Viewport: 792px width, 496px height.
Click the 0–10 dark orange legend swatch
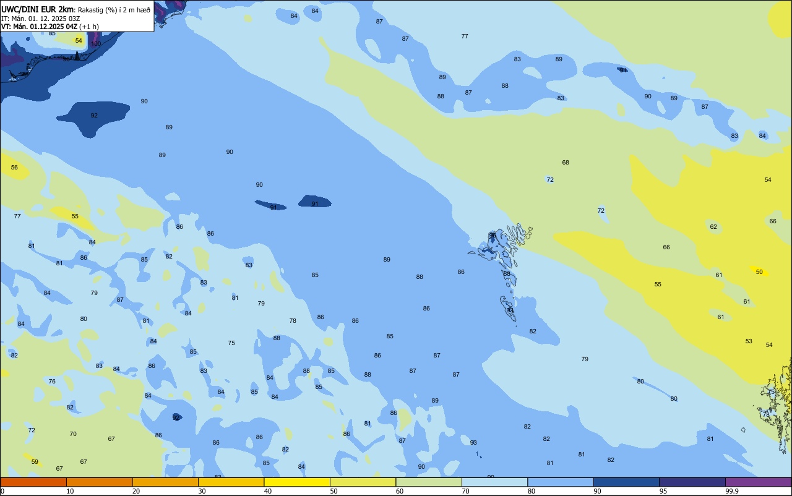coord(33,482)
